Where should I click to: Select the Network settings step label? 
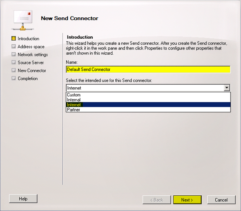[33, 54]
